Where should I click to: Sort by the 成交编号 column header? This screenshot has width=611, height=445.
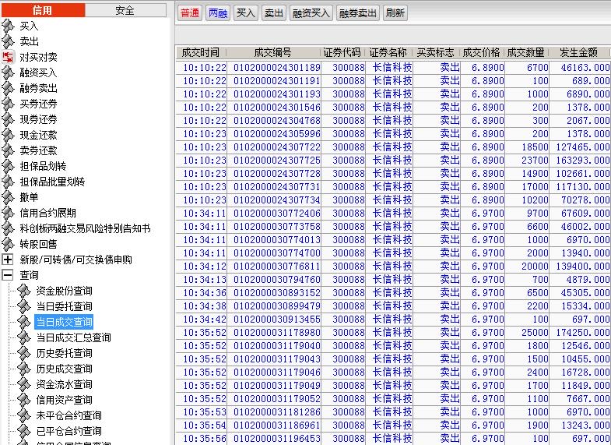click(x=273, y=52)
